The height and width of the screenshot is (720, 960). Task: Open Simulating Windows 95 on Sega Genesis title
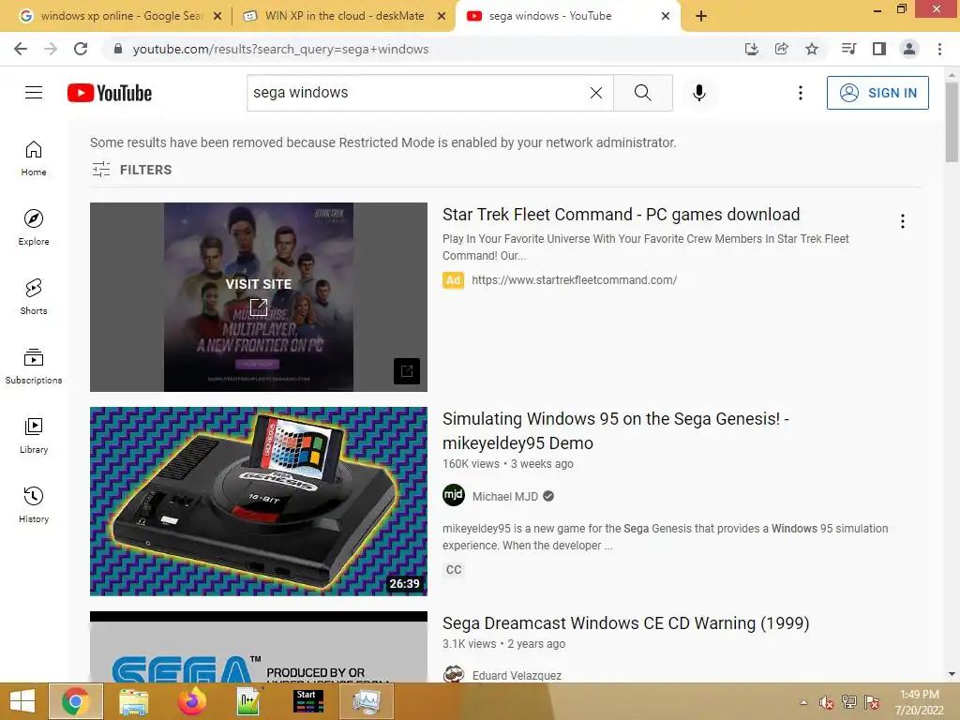pos(615,430)
